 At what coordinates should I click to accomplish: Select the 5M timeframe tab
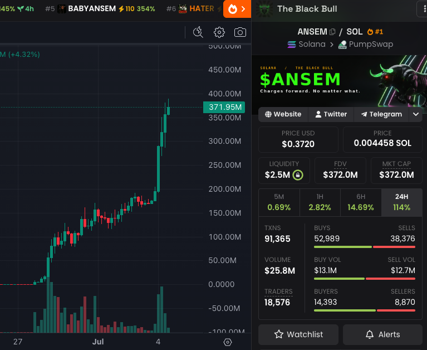[279, 202]
